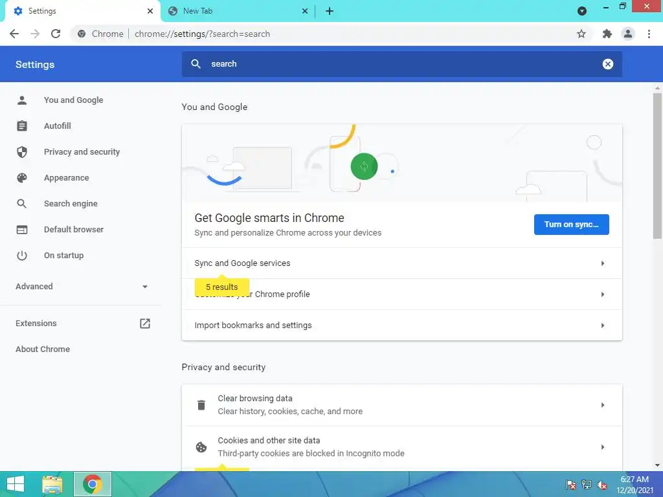Image resolution: width=663 pixels, height=497 pixels.
Task: Select On startup in the sidebar
Action: point(64,255)
